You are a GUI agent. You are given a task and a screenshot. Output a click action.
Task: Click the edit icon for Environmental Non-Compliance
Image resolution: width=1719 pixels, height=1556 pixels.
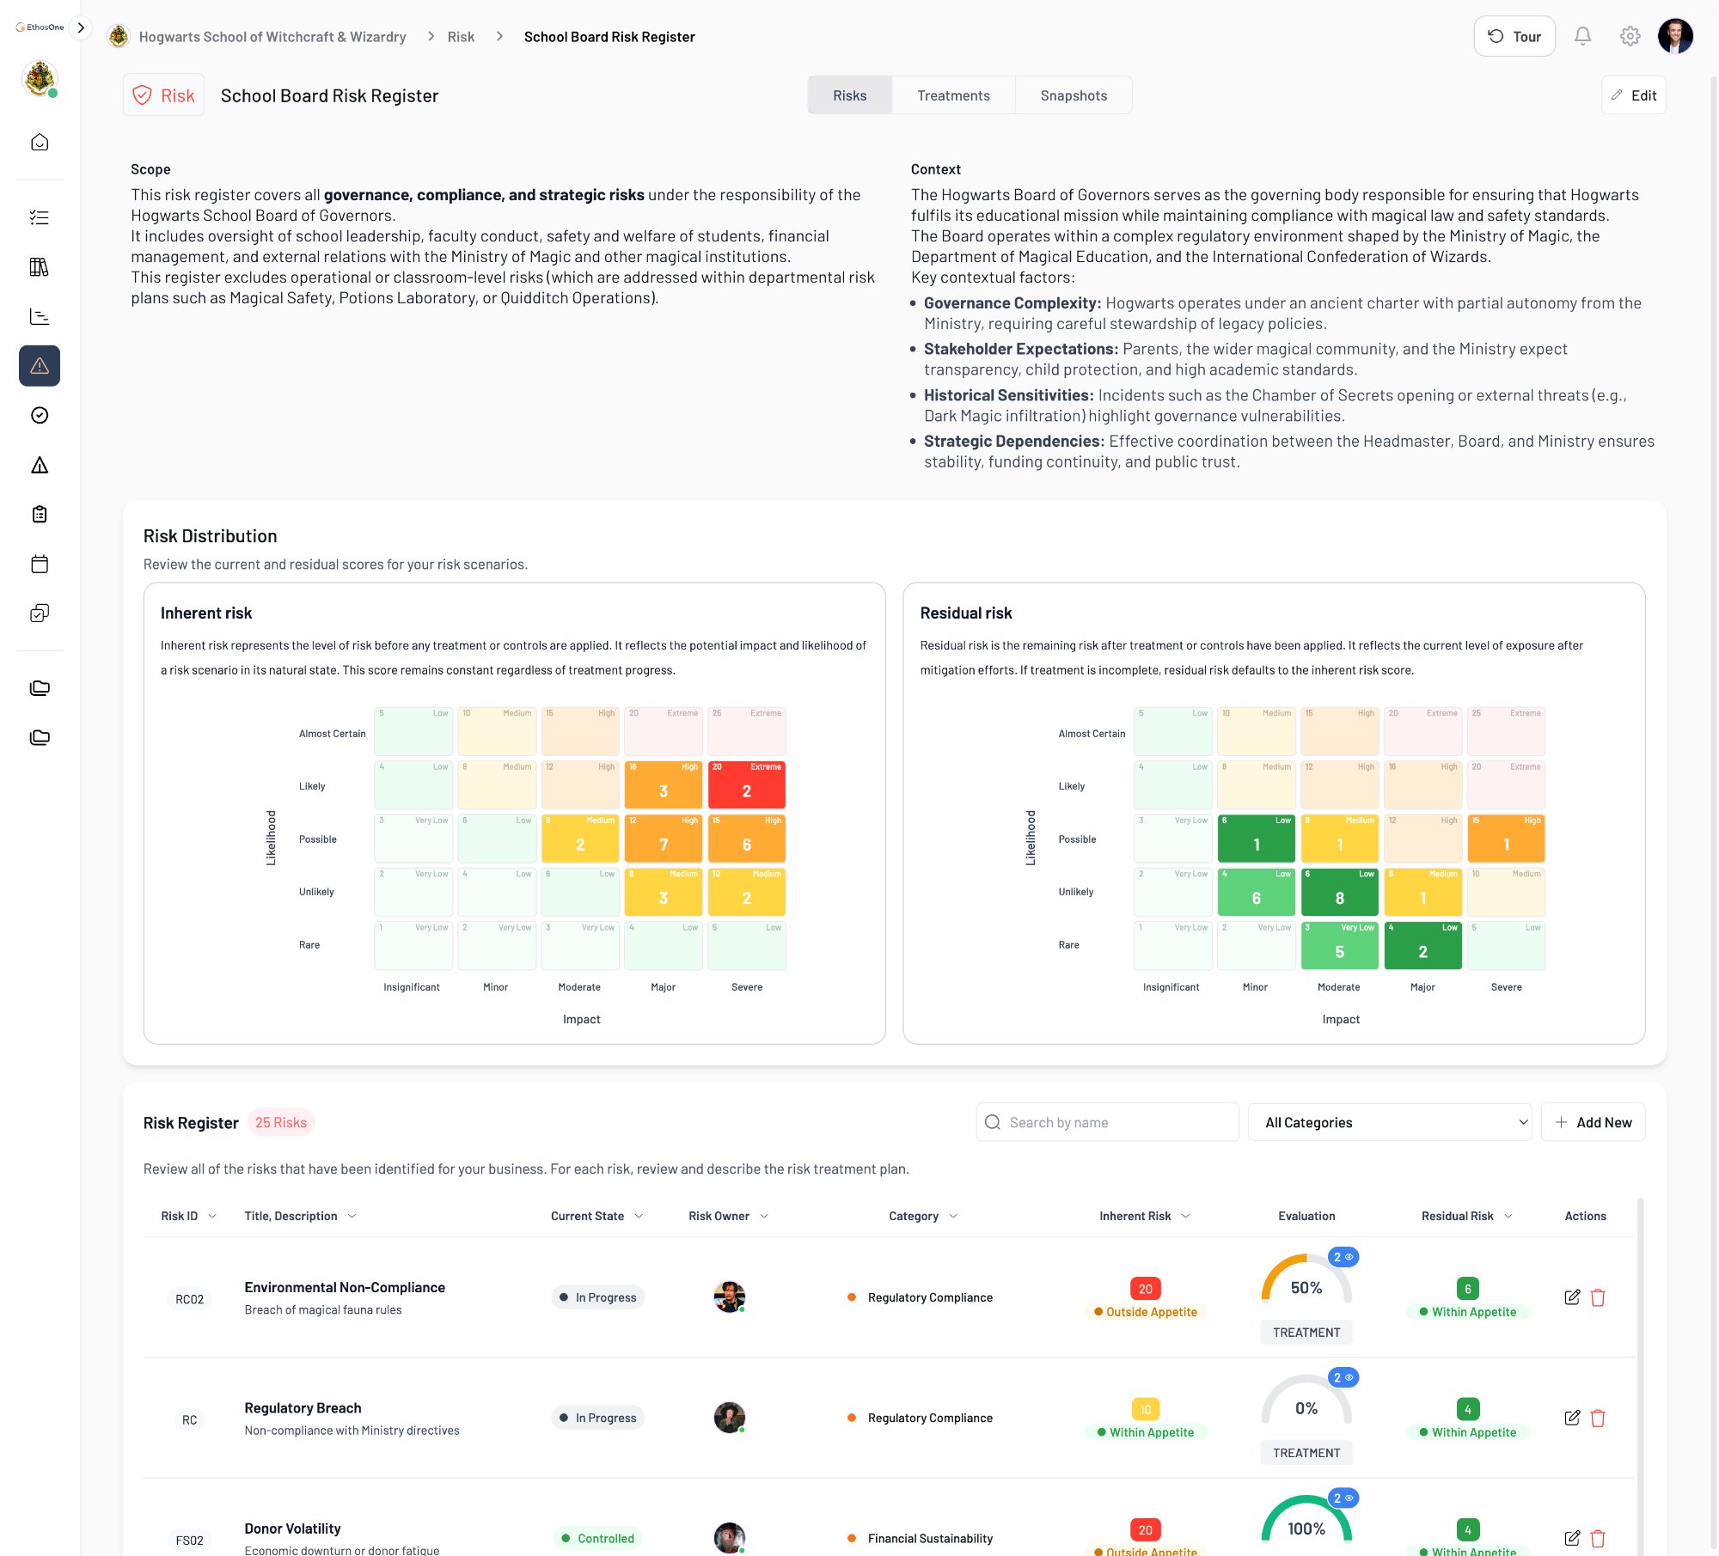click(1572, 1297)
